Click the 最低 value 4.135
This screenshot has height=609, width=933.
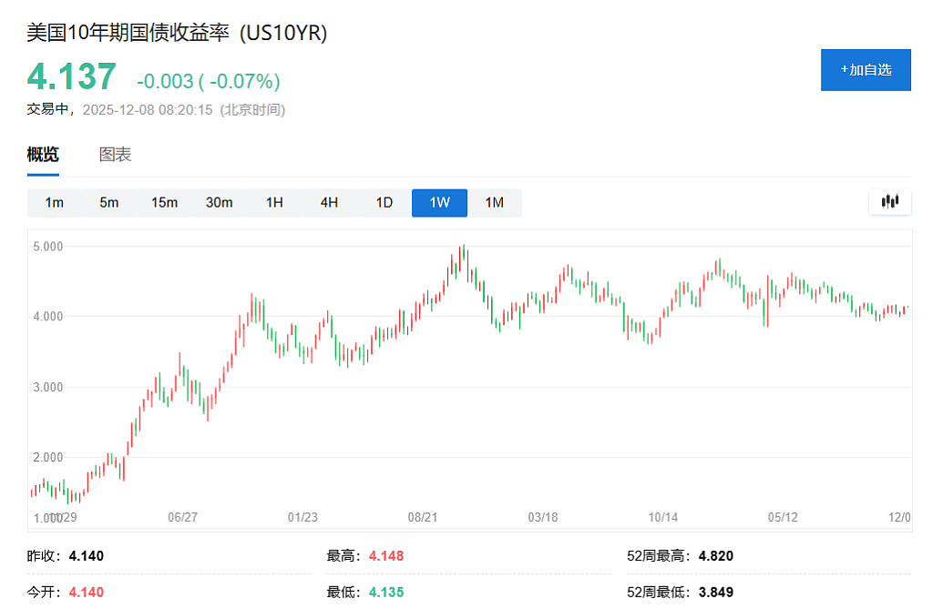point(386,593)
